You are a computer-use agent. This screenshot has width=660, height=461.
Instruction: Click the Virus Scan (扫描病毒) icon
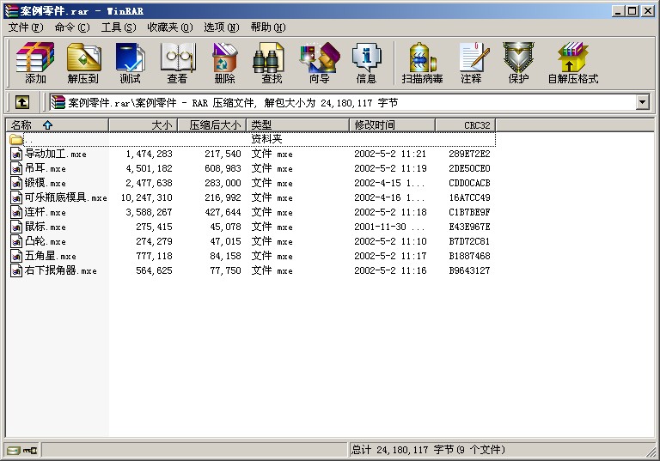point(422,63)
